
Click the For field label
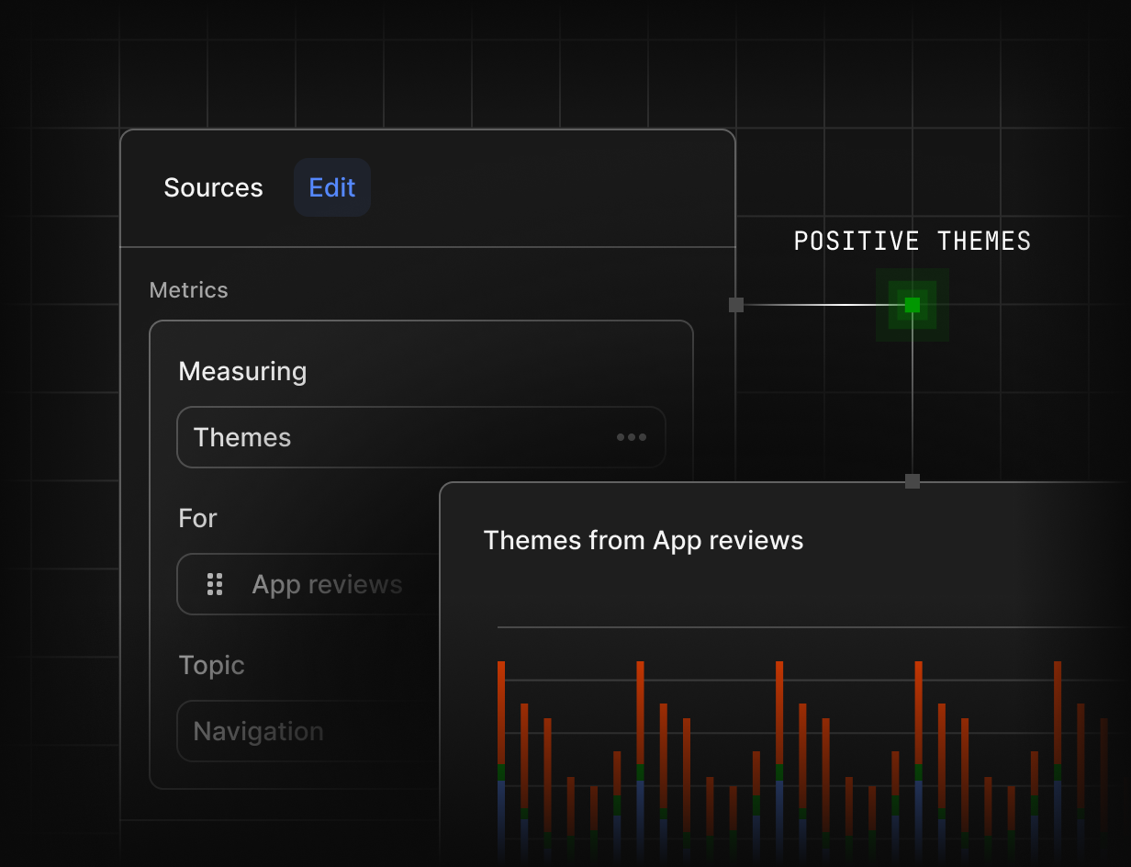(197, 518)
